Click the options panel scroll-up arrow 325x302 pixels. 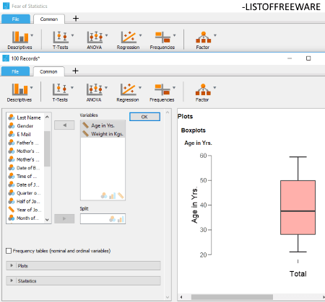point(168,112)
